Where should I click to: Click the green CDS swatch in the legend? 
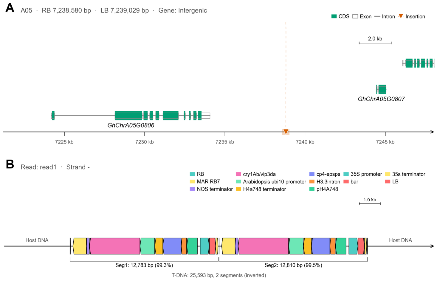click(334, 16)
